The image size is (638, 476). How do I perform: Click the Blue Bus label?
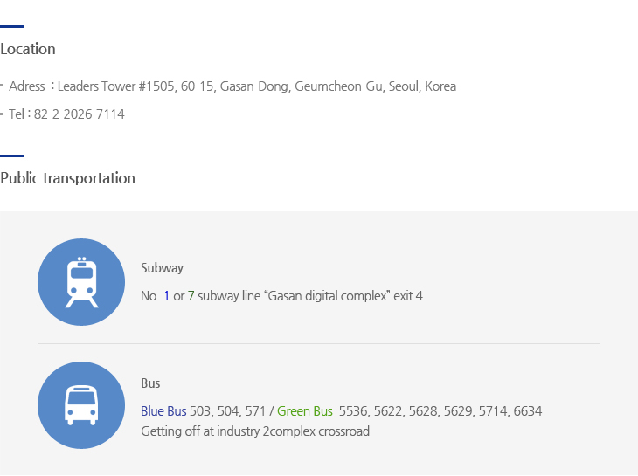point(163,411)
